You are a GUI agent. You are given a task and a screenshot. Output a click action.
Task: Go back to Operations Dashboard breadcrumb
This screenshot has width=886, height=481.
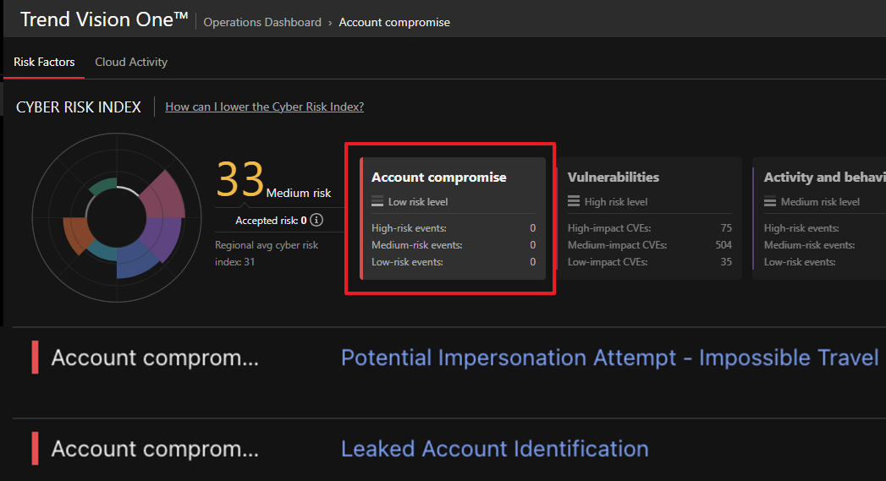pyautogui.click(x=262, y=23)
